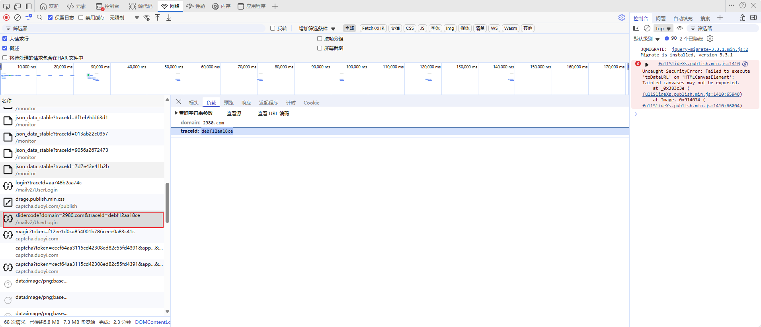
Task: Filter requests by Img type
Action: 450,28
